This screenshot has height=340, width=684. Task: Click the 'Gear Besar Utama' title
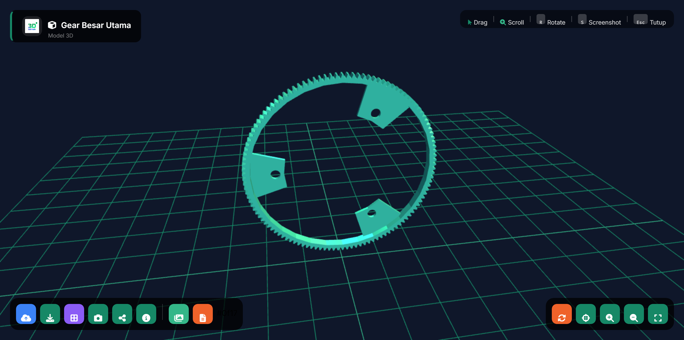[x=96, y=25]
